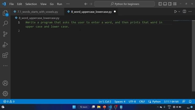Screen dimensions: 195x110
Task: Open the weather widget on taskbar
Action: tap(3, 107)
